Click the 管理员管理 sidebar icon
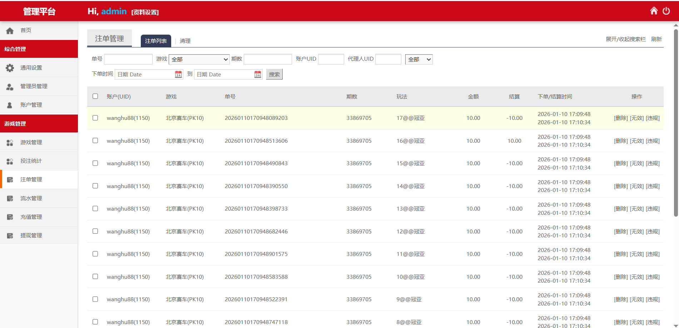 pyautogui.click(x=10, y=86)
